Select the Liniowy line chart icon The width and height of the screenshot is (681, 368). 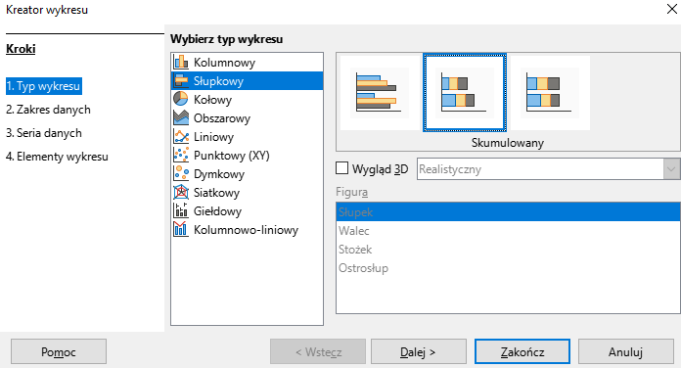coord(181,136)
